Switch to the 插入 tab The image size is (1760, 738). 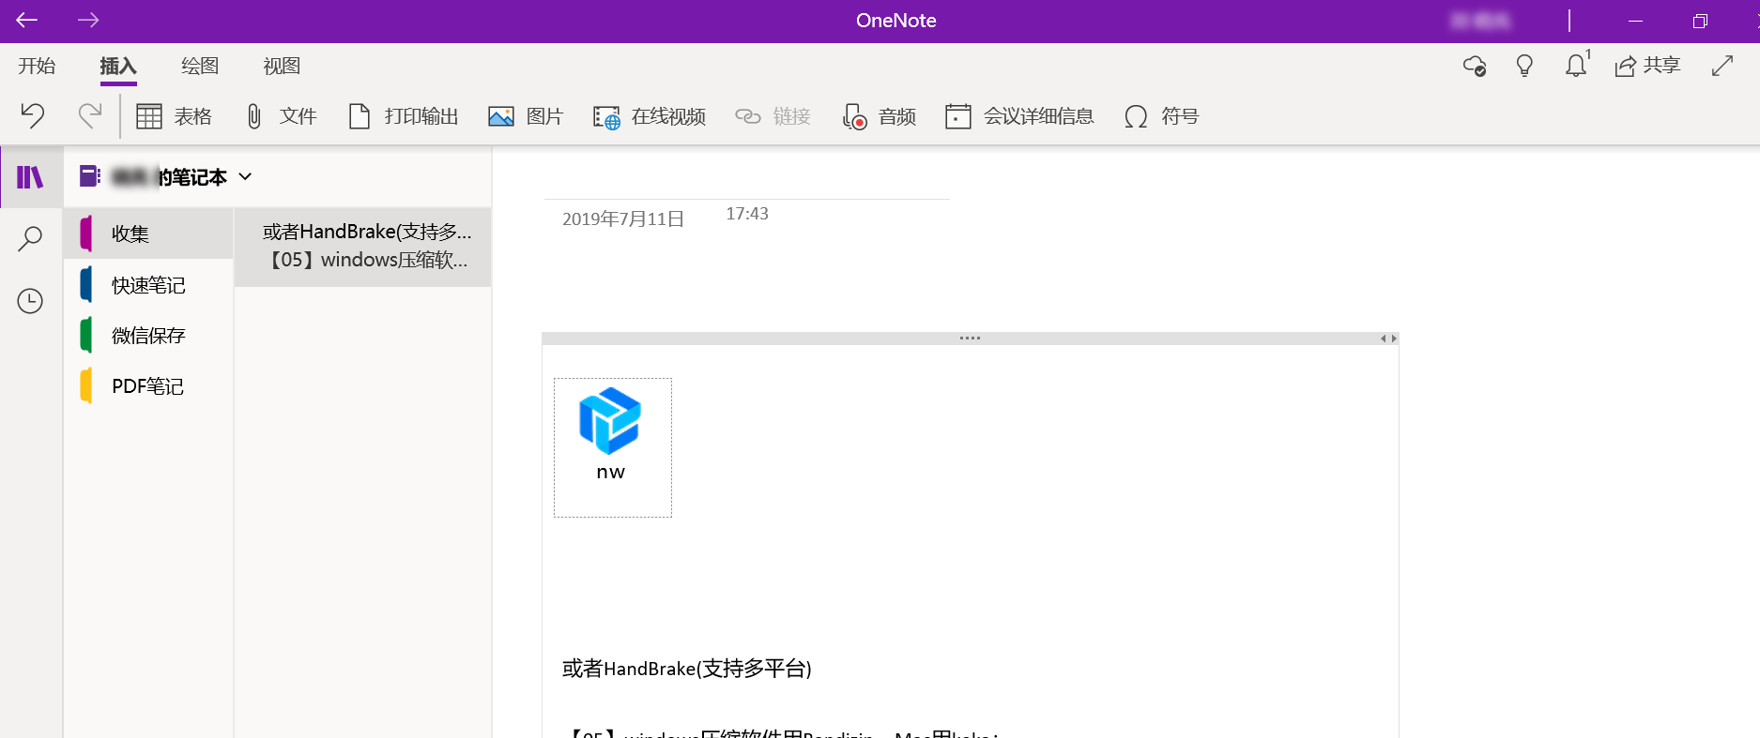pos(118,66)
